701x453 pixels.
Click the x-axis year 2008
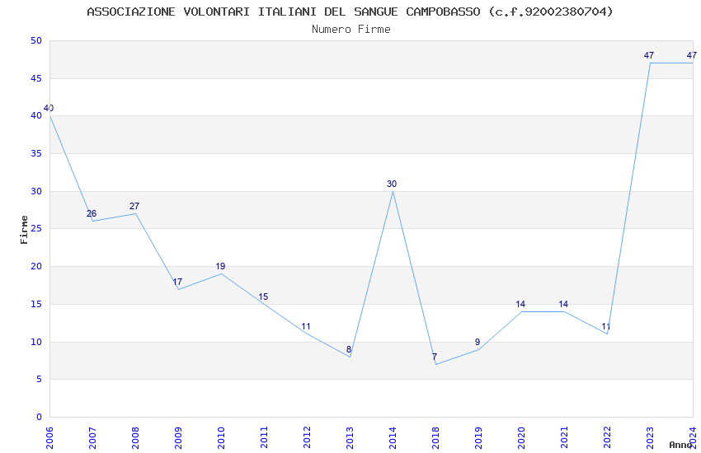[135, 437]
